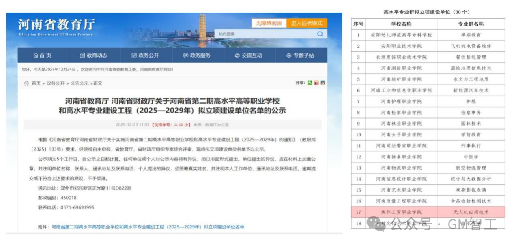Open the attachment link 拟立项建设单位名单
The width and height of the screenshot is (514, 245).
click(148, 227)
